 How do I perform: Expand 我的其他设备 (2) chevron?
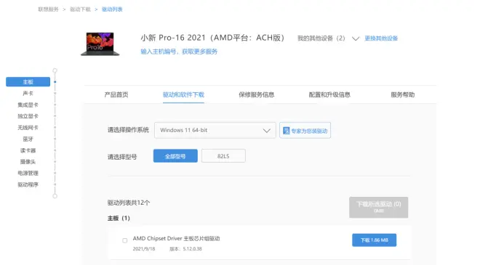click(x=356, y=38)
